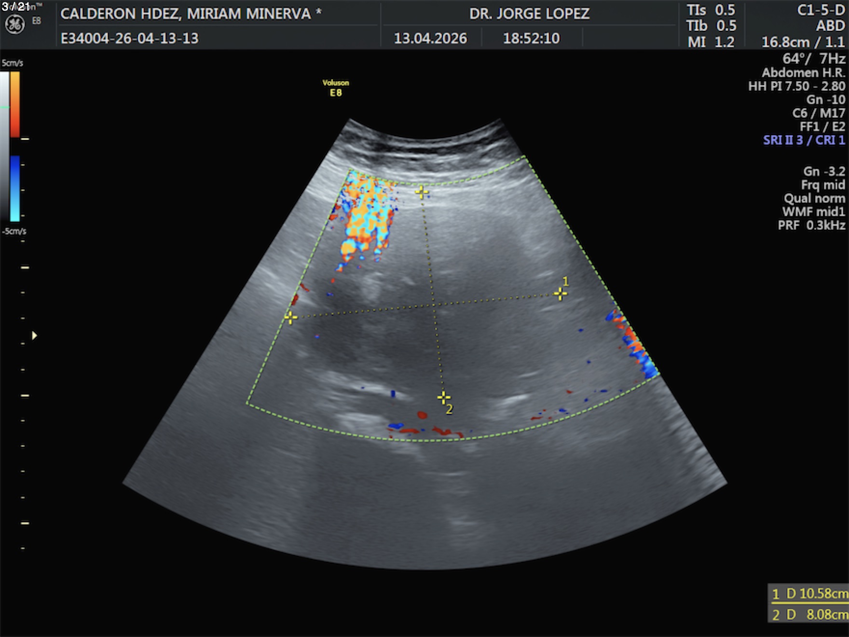Click the focal zone arrow marker
Screen dimensions: 849x637
34,335
